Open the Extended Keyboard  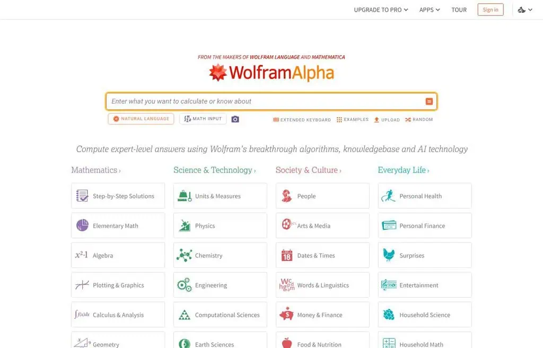[x=302, y=119]
